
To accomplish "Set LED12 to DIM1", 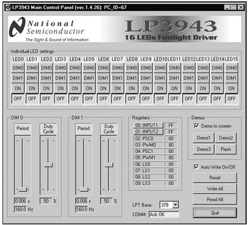I will tap(189, 78).
